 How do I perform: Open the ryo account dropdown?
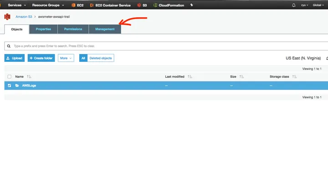click(305, 5)
